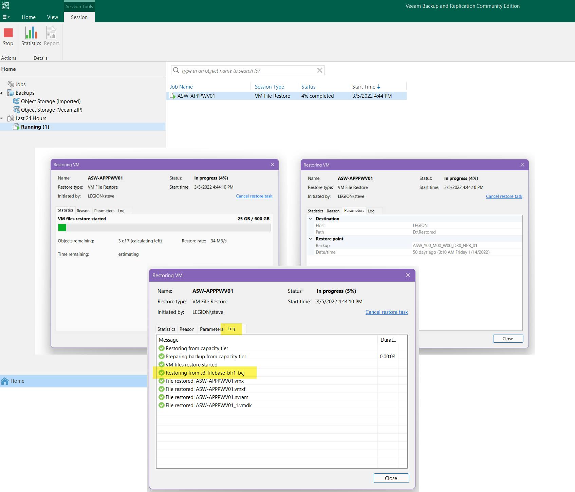575x492 pixels.
Task: Open the Log tab in front dialog
Action: 231,329
